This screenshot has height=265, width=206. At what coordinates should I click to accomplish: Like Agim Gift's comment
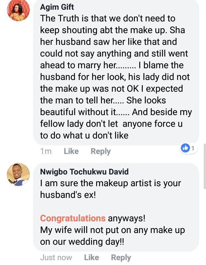(71, 151)
